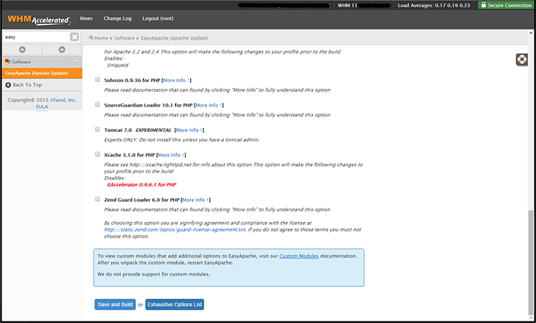
Task: Click the Exhaustive Options List button
Action: pos(175,305)
